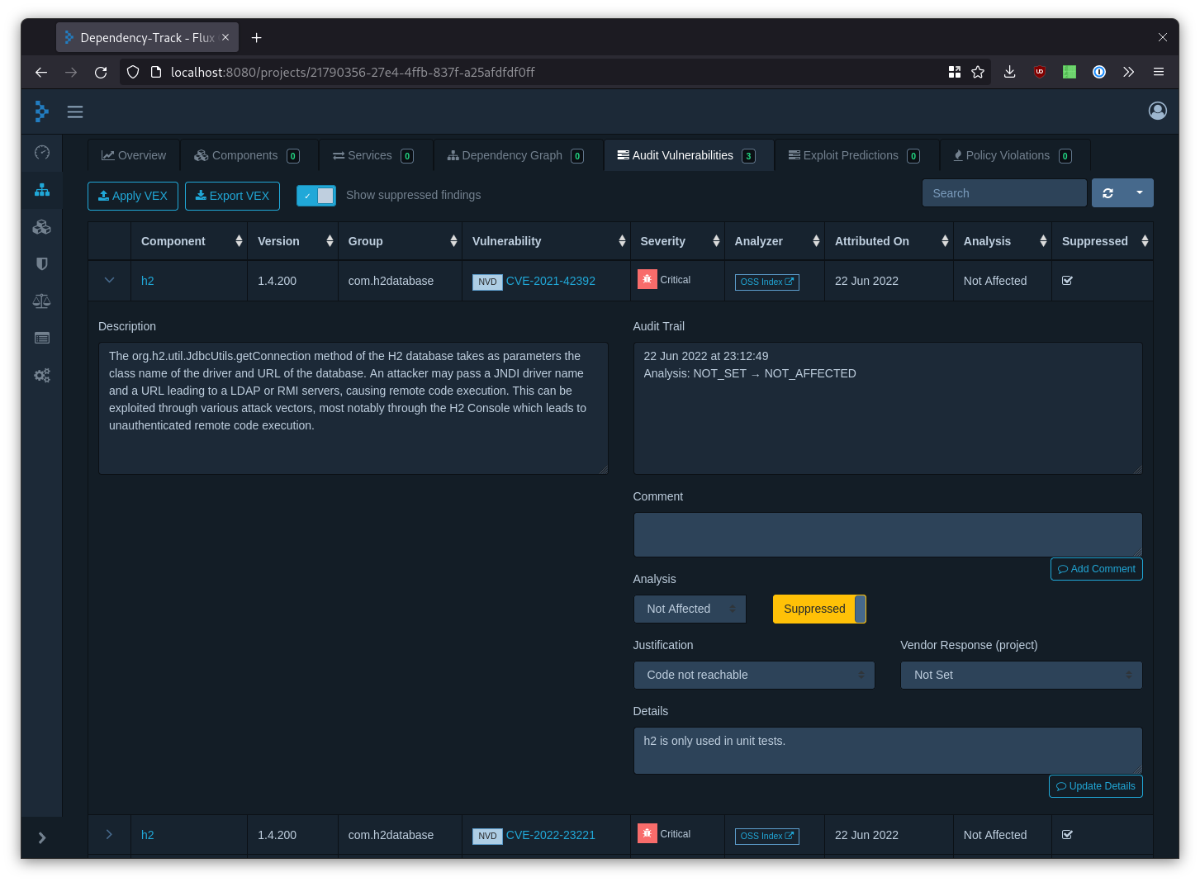Sort the table by Severity column
Screen dimensions: 1200x882
[x=677, y=241]
